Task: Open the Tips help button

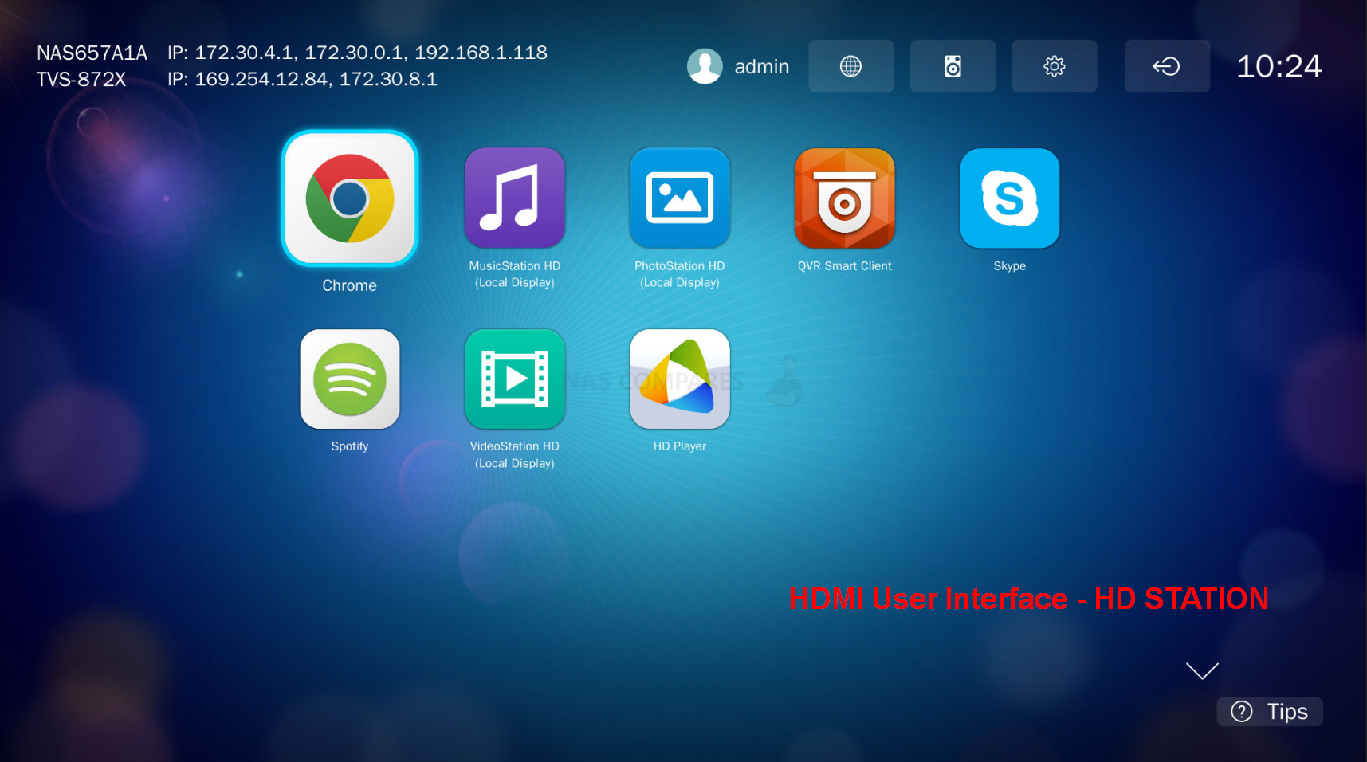Action: [1270, 711]
